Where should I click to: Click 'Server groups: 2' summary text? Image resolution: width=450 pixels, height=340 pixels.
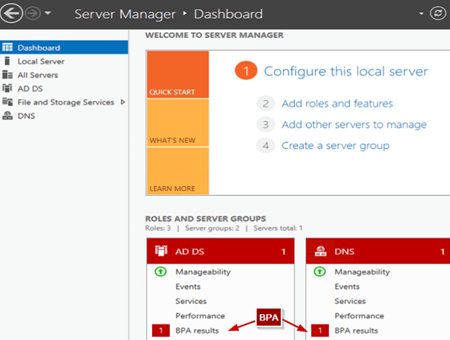pos(212,228)
